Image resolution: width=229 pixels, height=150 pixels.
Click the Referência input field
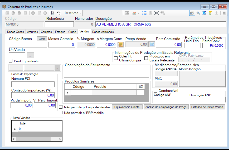pyautogui.click(x=59, y=24)
